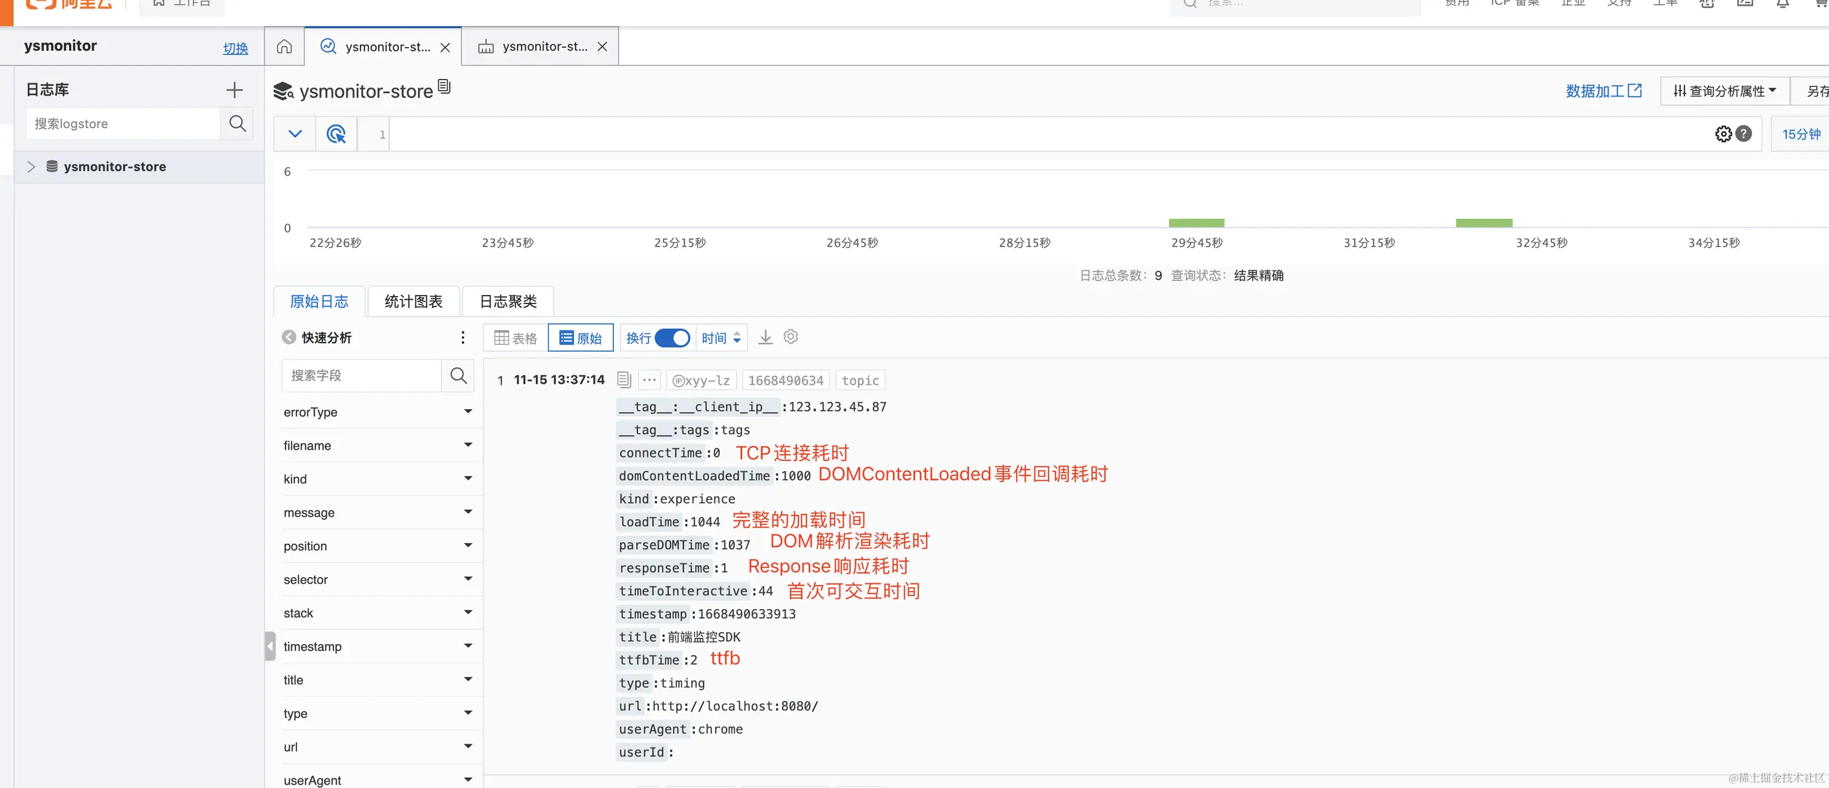Expand the errorType field dropdown
Image resolution: width=1829 pixels, height=788 pixels.
coord(468,412)
